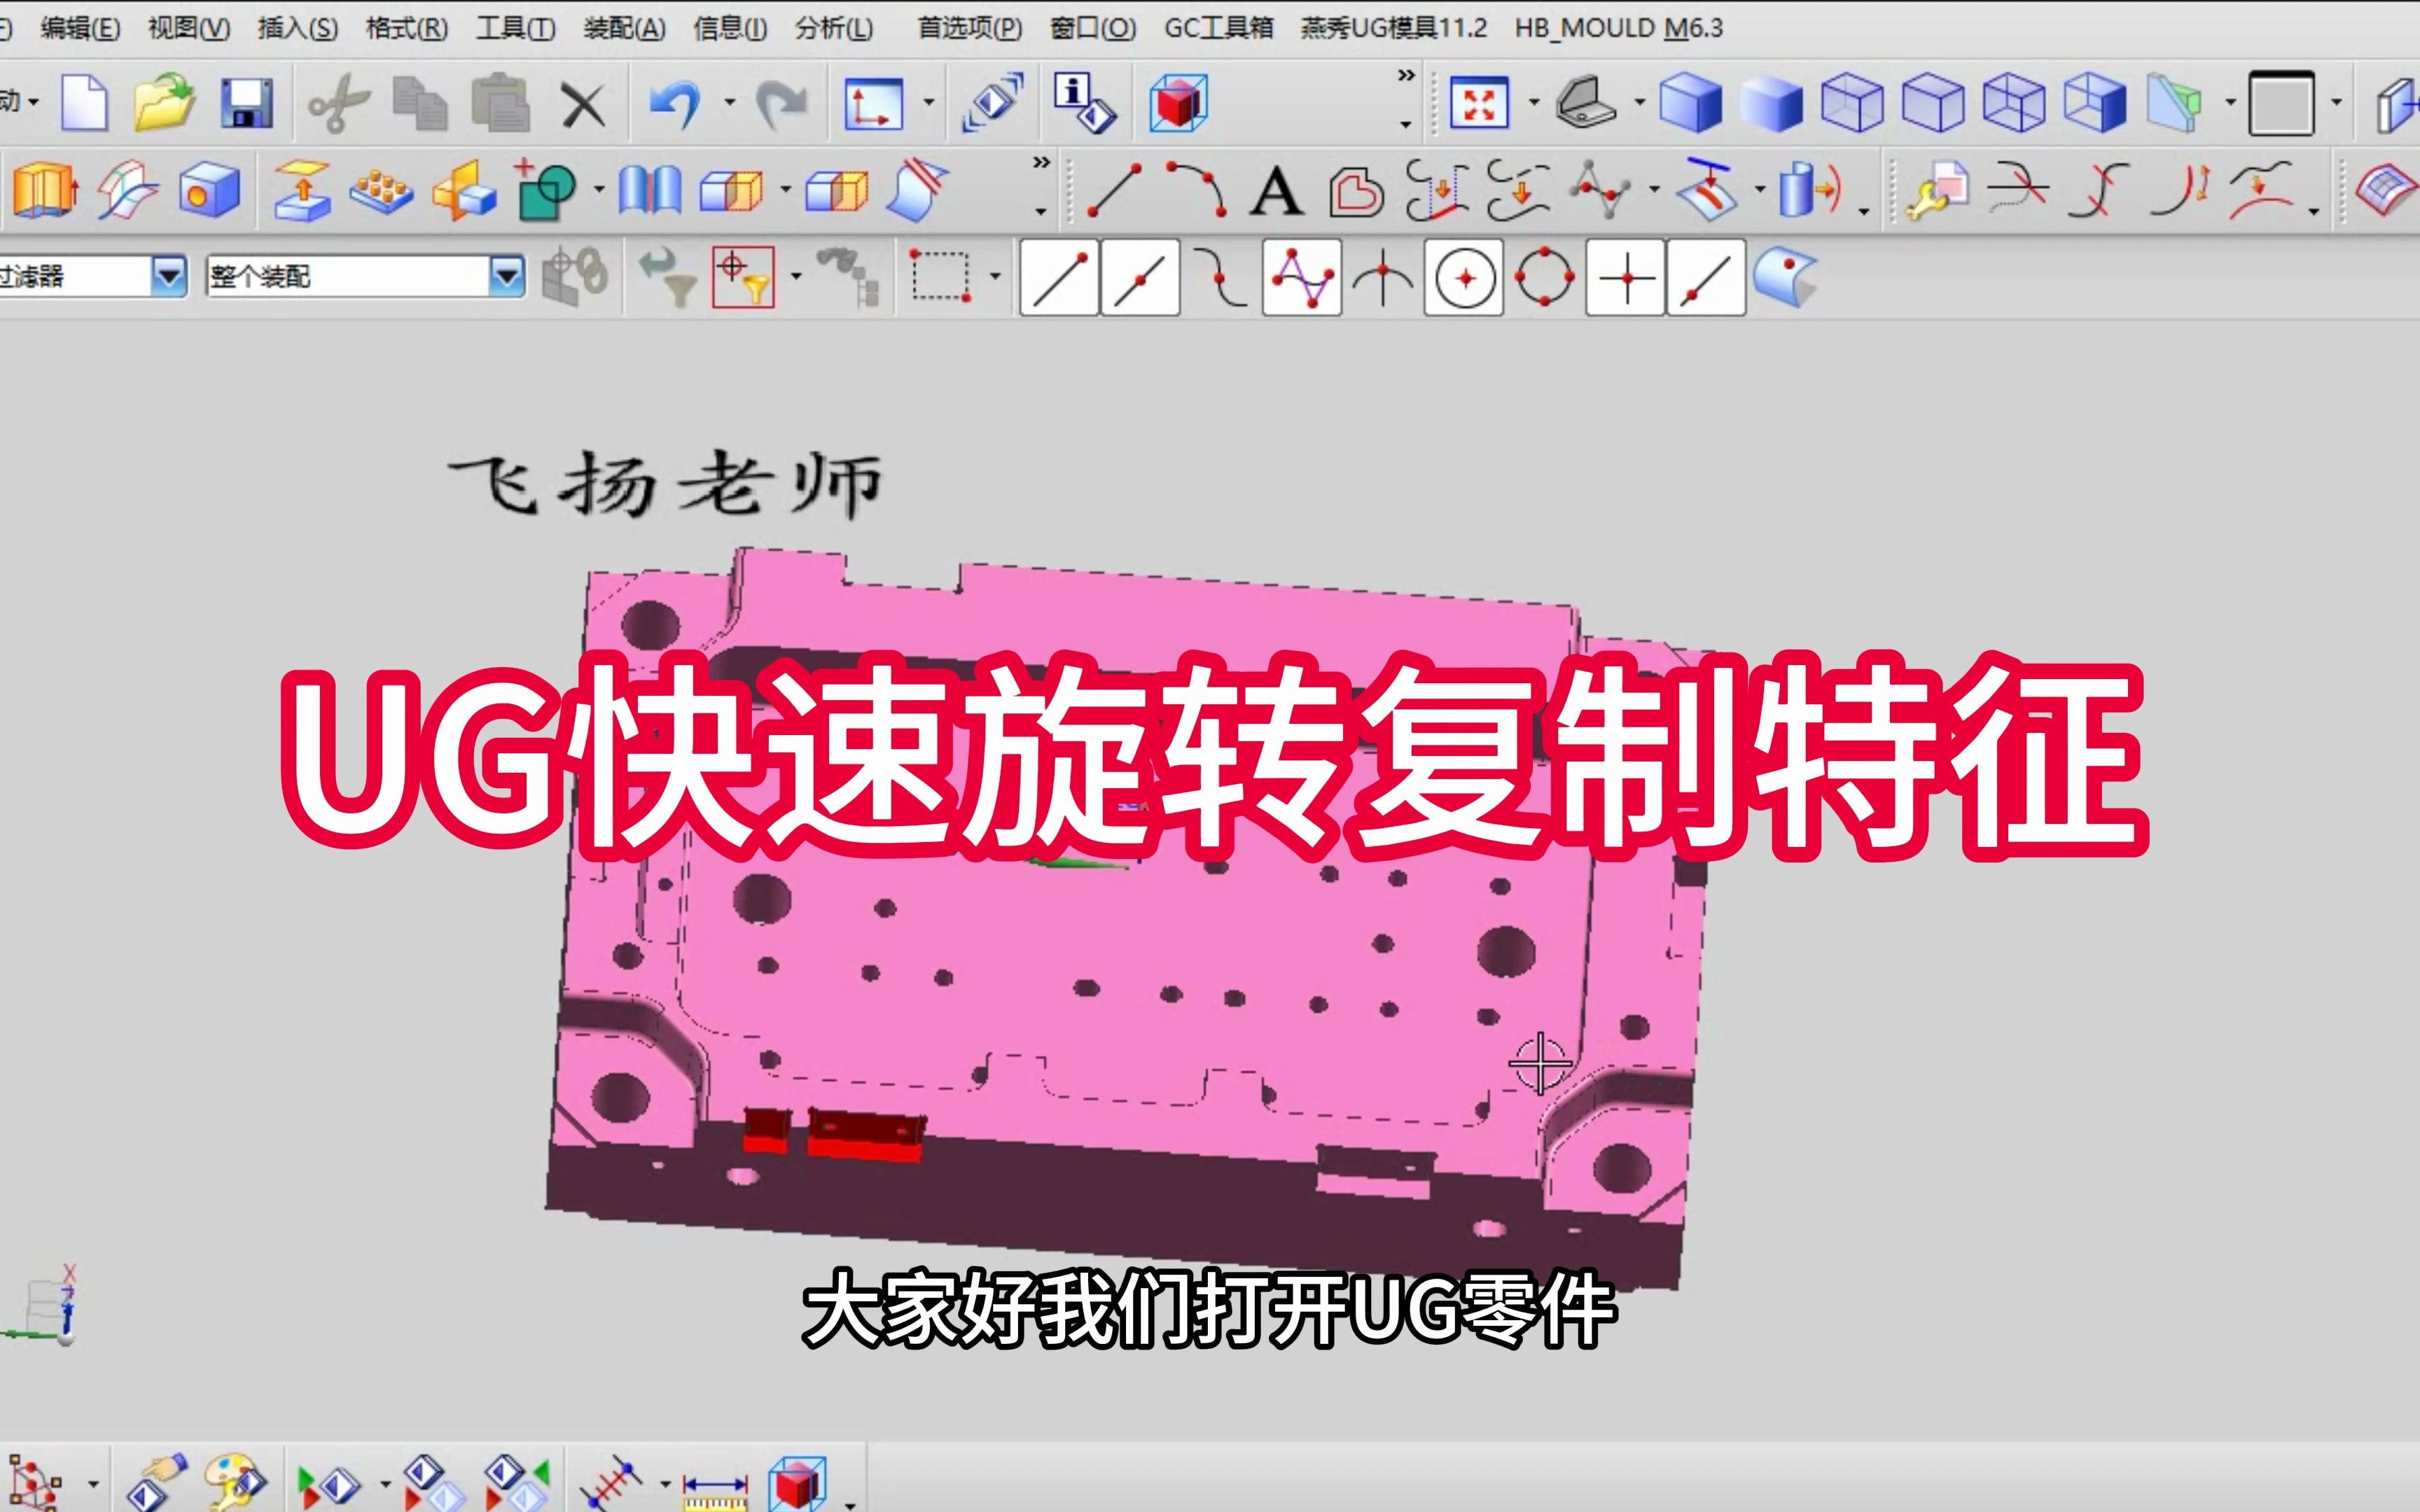Expand the 整个装配 selection scope dropdown
The image size is (2420, 1512).
[x=507, y=276]
